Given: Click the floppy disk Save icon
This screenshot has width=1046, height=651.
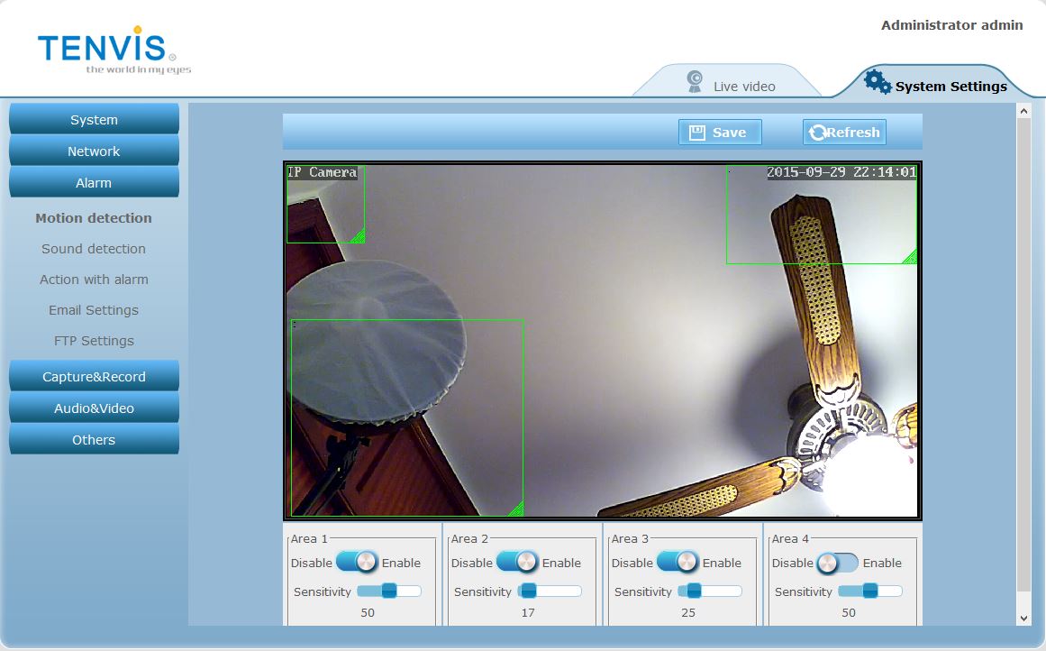Looking at the screenshot, I should (696, 133).
